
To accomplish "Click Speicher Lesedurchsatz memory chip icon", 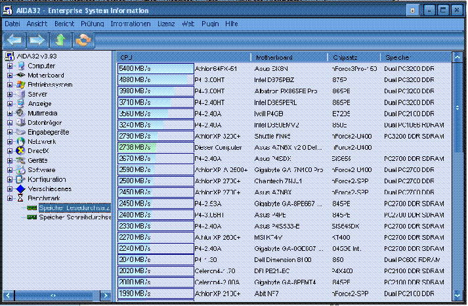I will pyautogui.click(x=32, y=208).
